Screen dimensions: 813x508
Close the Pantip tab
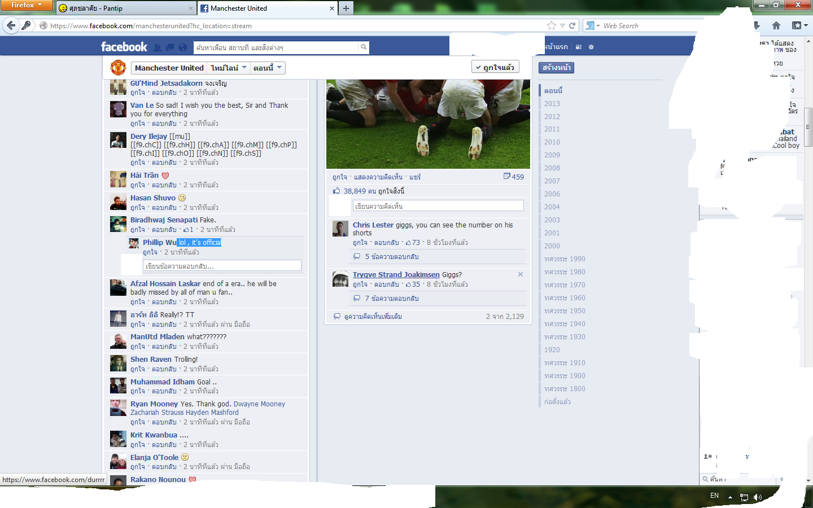coord(190,8)
